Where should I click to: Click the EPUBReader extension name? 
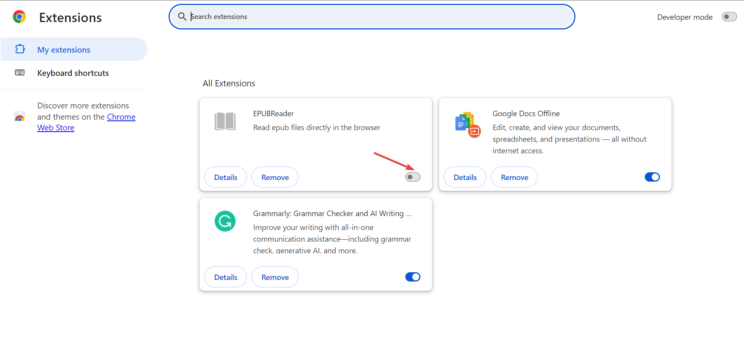[274, 113]
